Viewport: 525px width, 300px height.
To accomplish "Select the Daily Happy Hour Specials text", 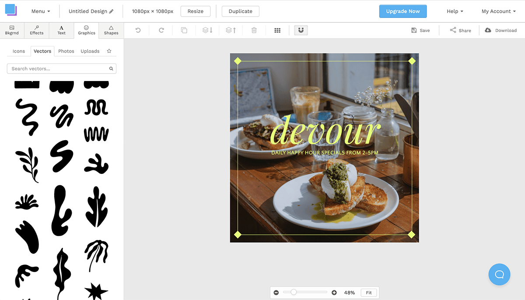I will 325,153.
